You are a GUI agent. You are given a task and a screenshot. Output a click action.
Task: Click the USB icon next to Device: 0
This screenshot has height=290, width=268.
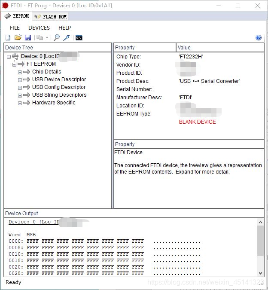15,56
